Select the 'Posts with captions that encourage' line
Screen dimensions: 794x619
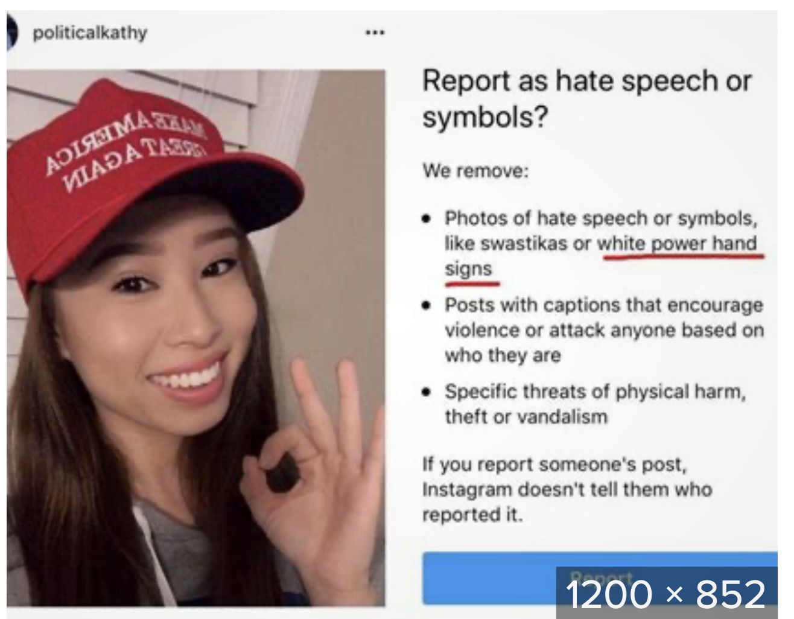(x=604, y=305)
